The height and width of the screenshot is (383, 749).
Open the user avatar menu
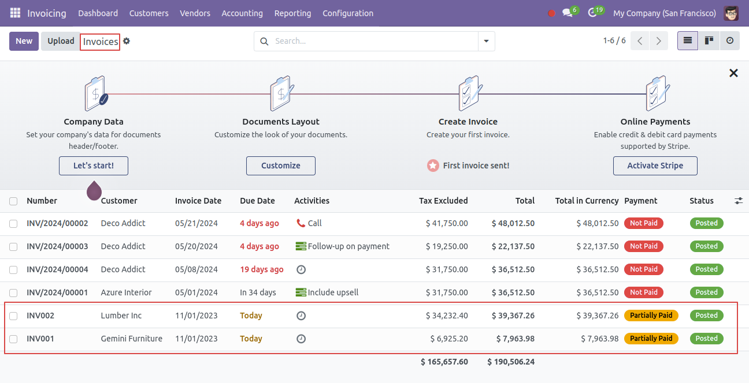point(731,13)
